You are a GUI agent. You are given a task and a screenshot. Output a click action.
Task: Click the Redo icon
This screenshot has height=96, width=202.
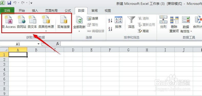tap(23, 3)
